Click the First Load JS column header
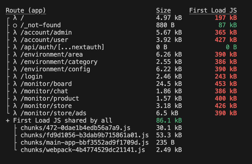 (213, 10)
